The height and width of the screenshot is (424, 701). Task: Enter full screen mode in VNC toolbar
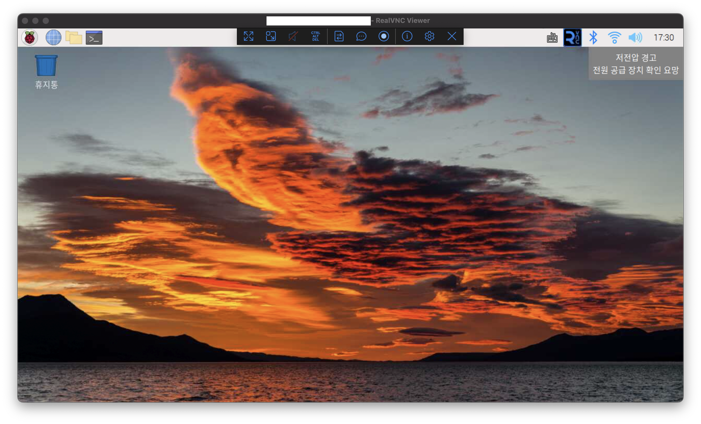pyautogui.click(x=248, y=36)
